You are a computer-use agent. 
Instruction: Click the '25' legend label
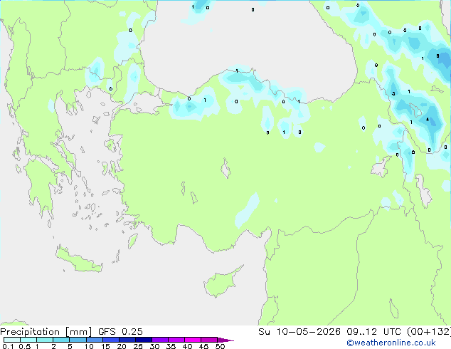click(x=138, y=346)
